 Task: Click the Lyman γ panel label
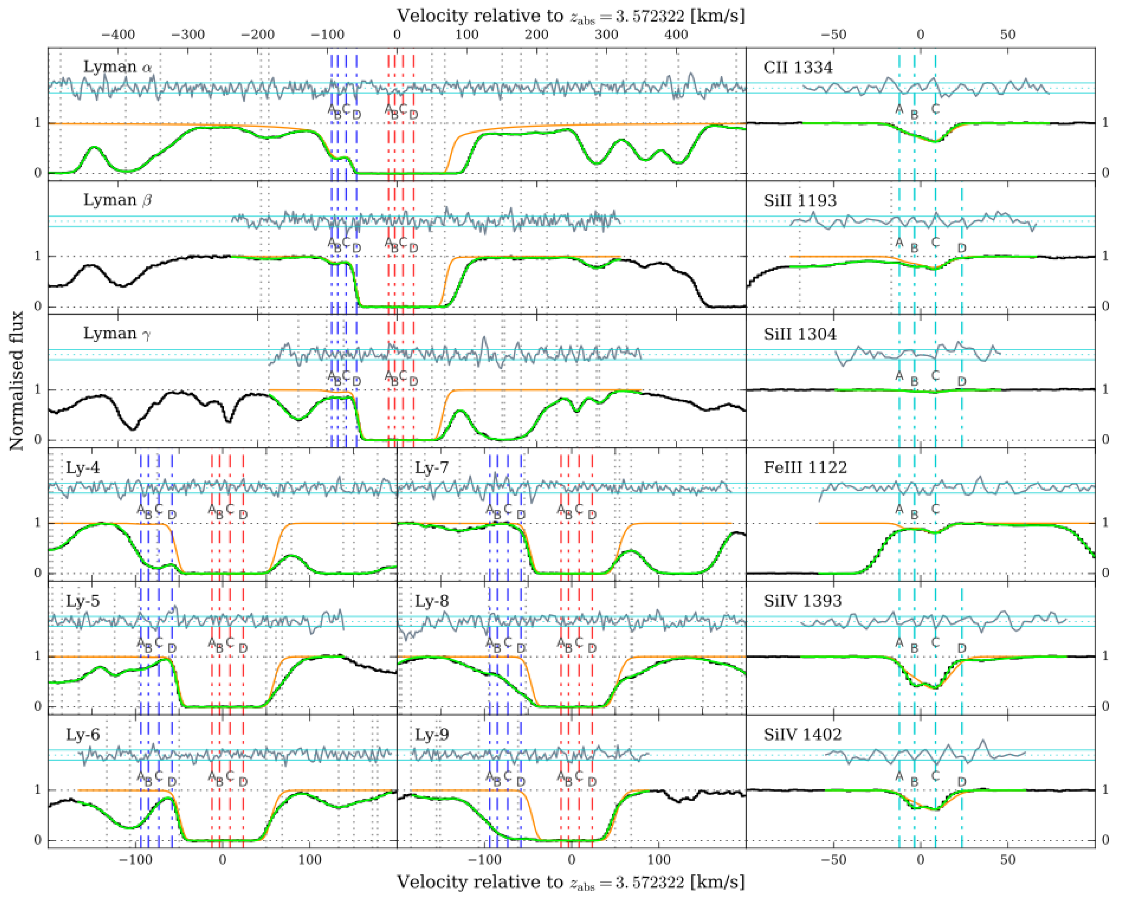118,333
